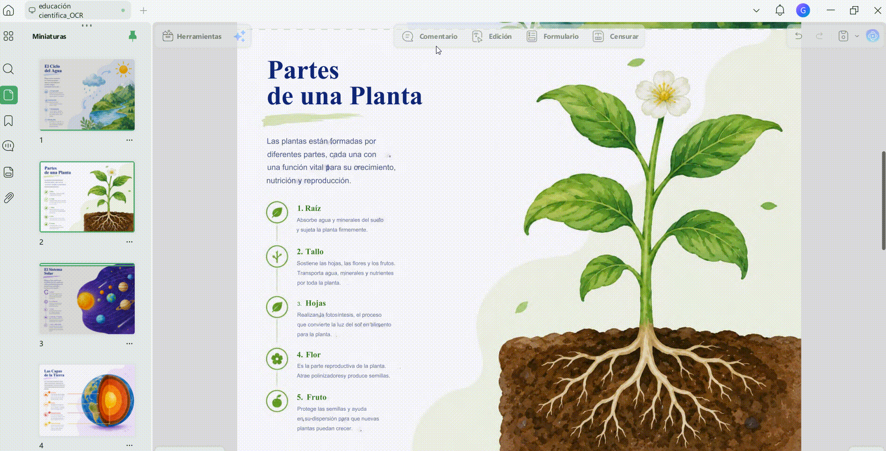The image size is (886, 451).
Task: Click the sidebar drag handle dots
Action: [x=87, y=25]
